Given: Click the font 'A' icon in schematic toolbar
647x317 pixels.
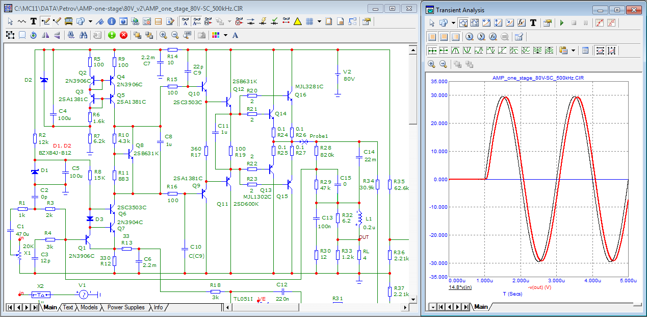Looking at the screenshot, I should click(x=235, y=35).
